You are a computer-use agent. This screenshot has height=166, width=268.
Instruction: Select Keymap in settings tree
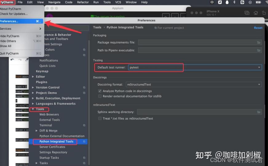coord(42,71)
